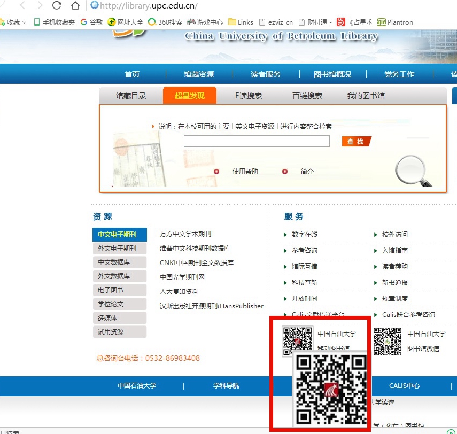The width and height of the screenshot is (457, 434).
Task: Open the 开放时间 service link
Action: point(304,298)
